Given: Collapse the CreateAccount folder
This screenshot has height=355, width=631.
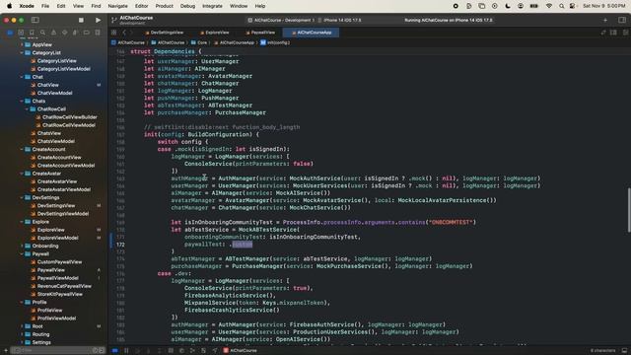Looking at the screenshot, I should pos(22,149).
